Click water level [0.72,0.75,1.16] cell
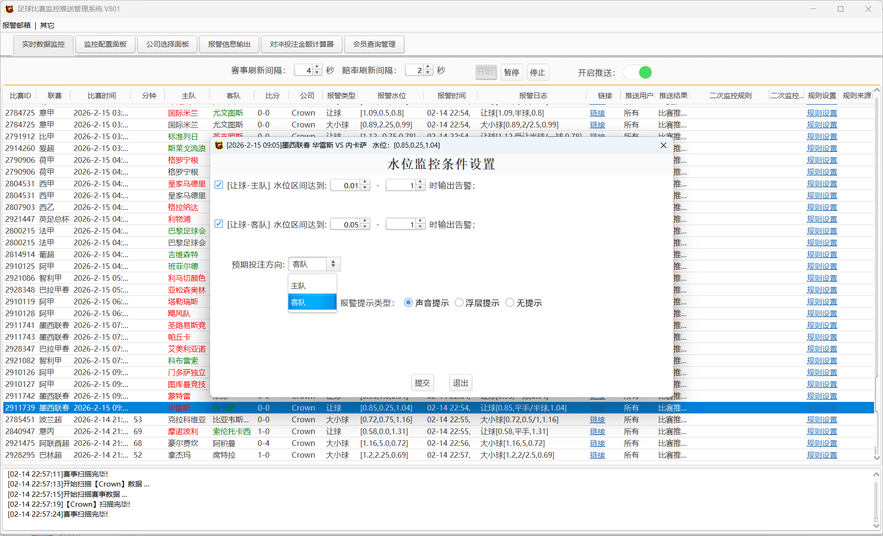This screenshot has width=883, height=536. click(x=387, y=420)
